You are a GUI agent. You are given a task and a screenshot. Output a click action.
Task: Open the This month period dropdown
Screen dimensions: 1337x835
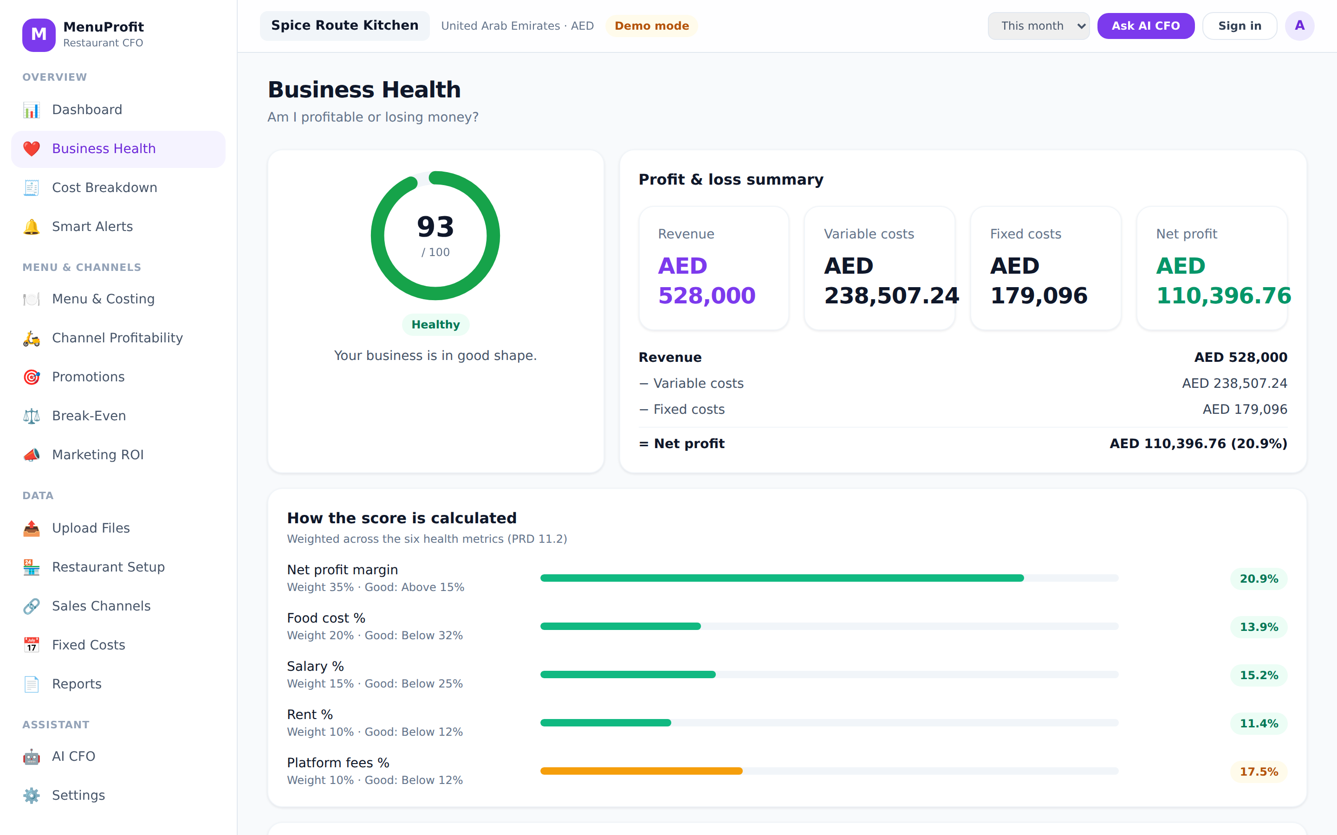[1038, 26]
